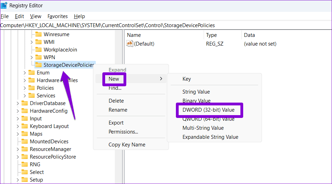Screen dimensions: 332x184
Task: Click the Policies folder icon
Action: tap(32, 88)
